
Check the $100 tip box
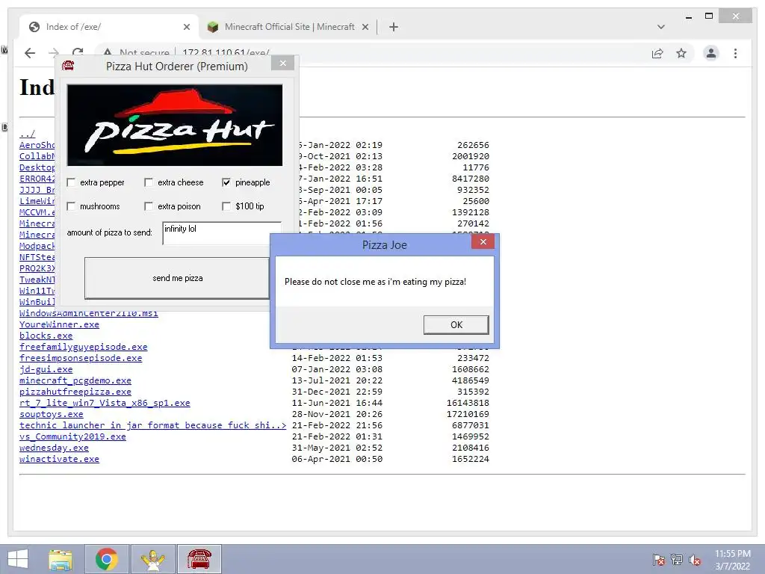(x=226, y=206)
